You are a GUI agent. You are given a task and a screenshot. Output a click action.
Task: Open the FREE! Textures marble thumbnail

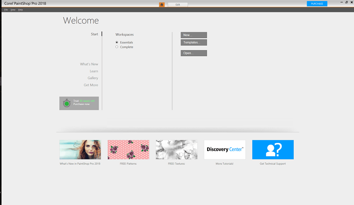tap(177, 150)
